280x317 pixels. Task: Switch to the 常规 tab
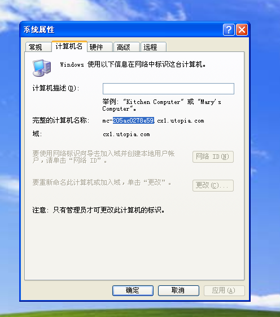point(38,47)
